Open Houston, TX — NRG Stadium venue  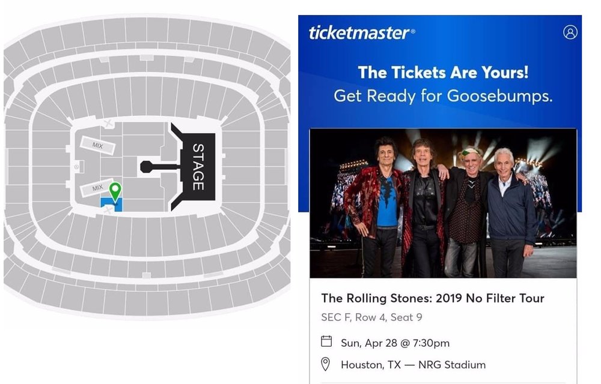tap(413, 364)
